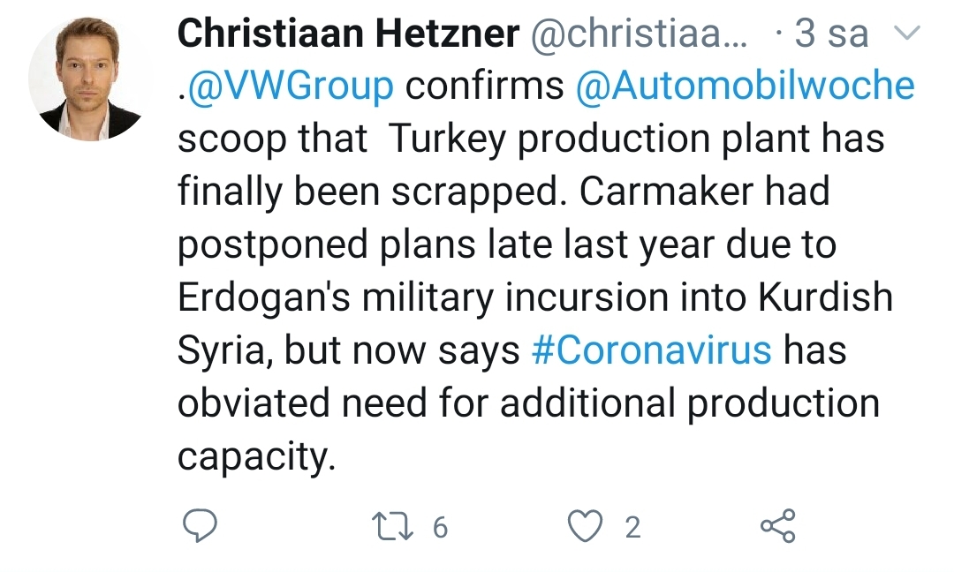Open the share options icon

click(x=777, y=527)
